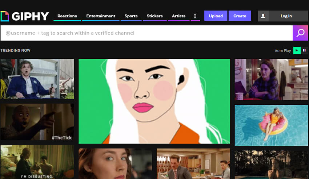Open the red-haired woman close-up GIF
The image size is (309, 179).
tap(115, 164)
